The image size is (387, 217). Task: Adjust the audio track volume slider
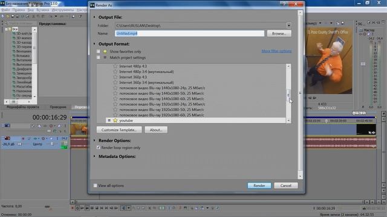pos(20,144)
